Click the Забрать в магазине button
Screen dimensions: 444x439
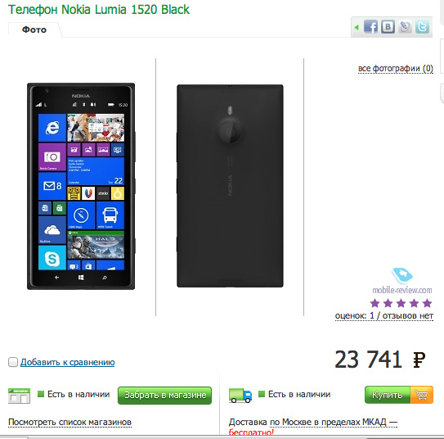164,395
